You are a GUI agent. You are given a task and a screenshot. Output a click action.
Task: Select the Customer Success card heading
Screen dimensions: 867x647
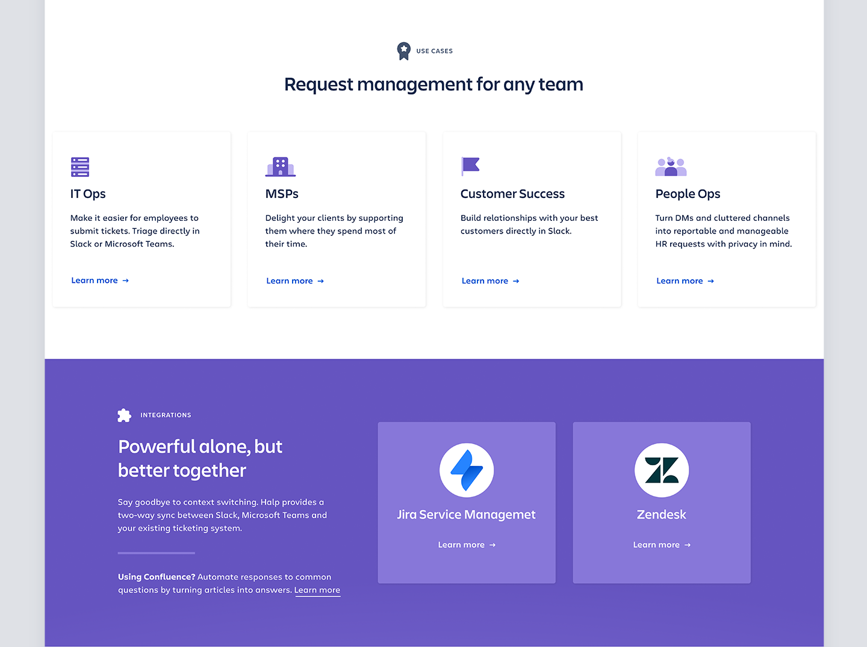pos(512,194)
